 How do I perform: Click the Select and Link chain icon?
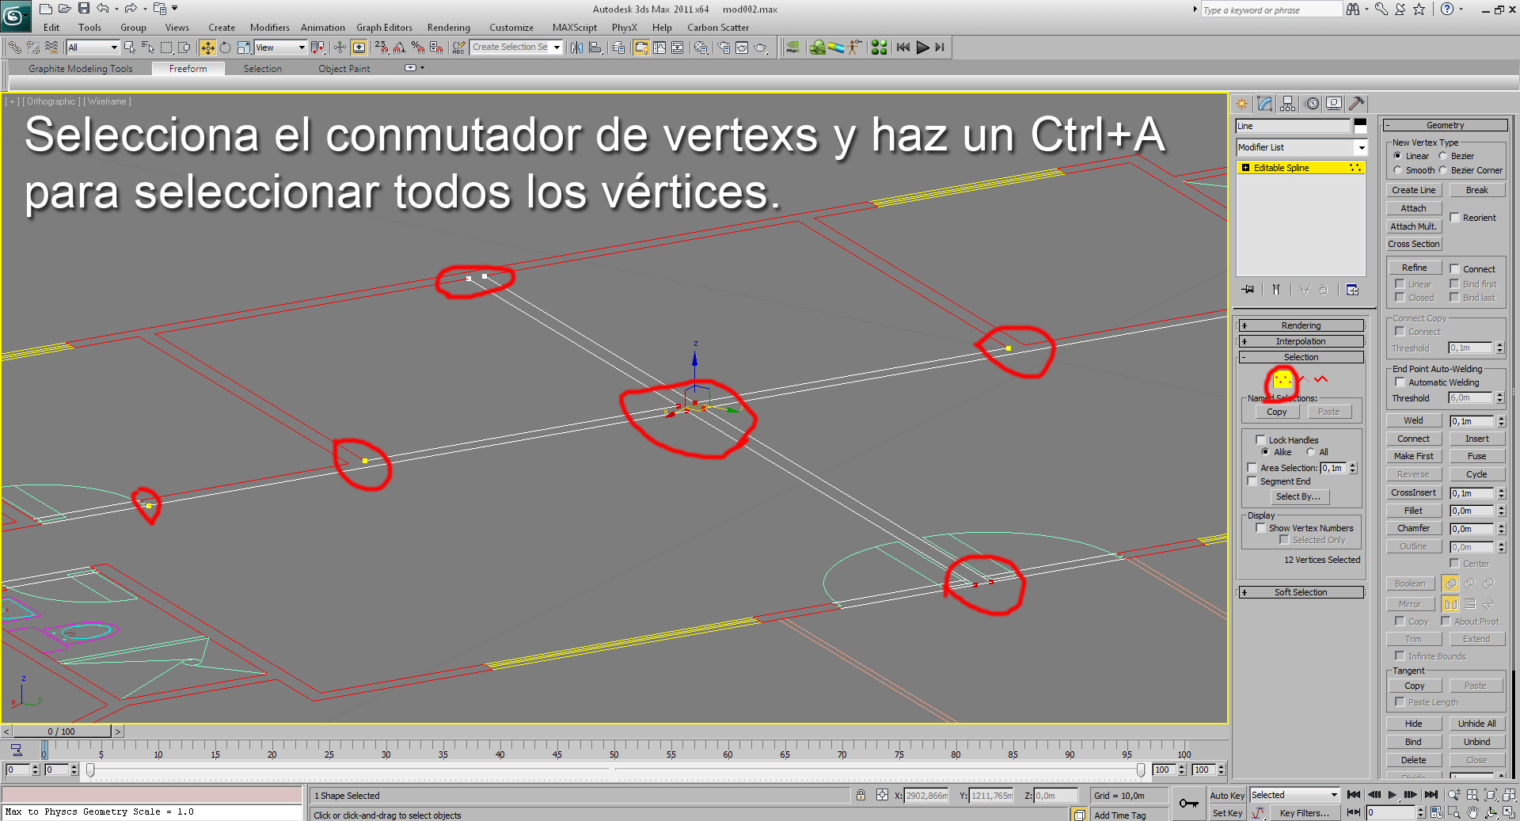(x=14, y=48)
